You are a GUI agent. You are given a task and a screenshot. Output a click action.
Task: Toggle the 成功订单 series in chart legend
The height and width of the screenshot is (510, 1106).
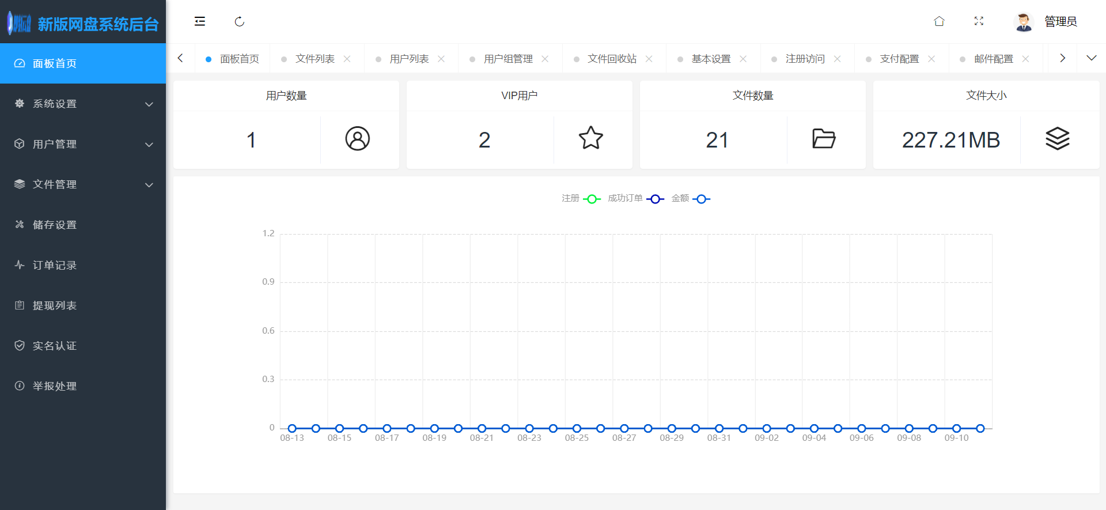tap(636, 198)
